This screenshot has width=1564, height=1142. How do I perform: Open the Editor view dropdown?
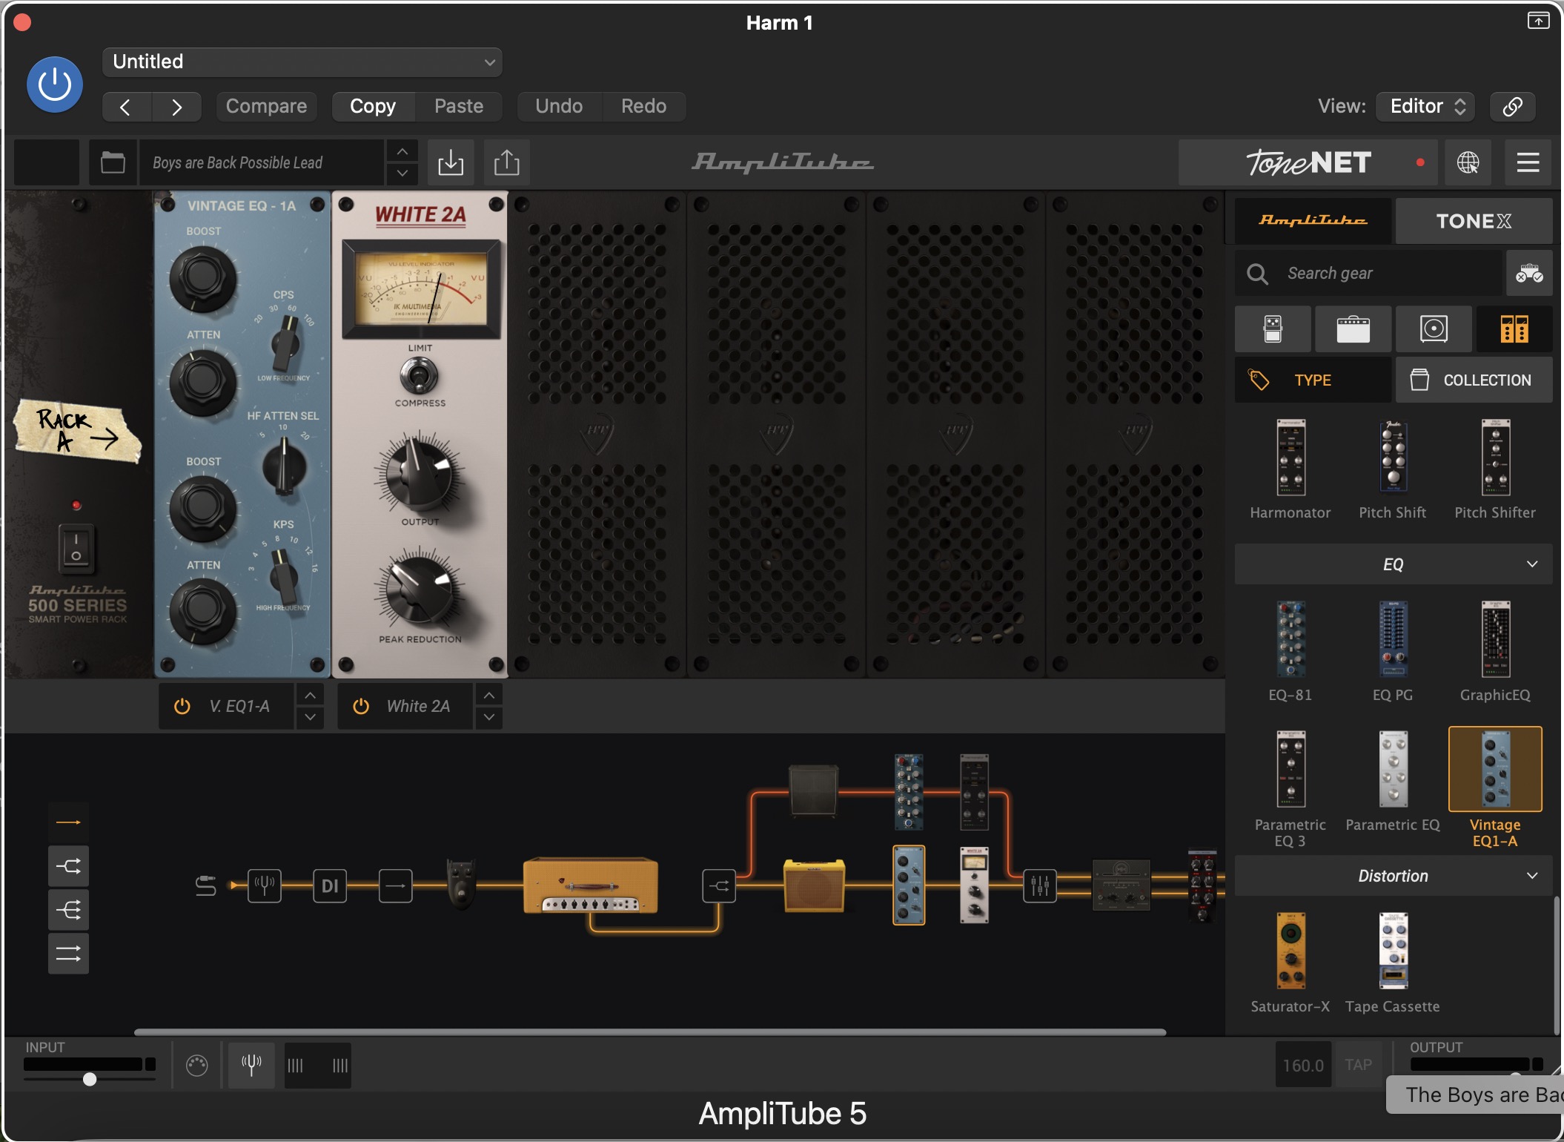coord(1425,107)
